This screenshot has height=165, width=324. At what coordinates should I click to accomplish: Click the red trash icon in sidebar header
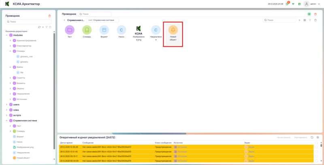[x=49, y=16]
